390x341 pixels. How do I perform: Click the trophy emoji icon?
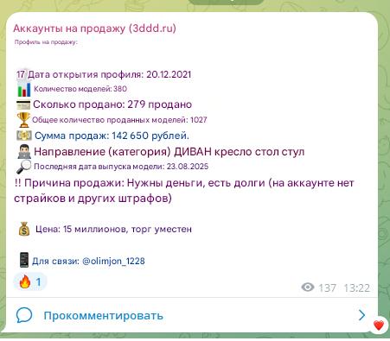(23, 120)
